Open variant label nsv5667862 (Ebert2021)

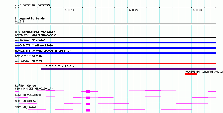coord(57,66)
